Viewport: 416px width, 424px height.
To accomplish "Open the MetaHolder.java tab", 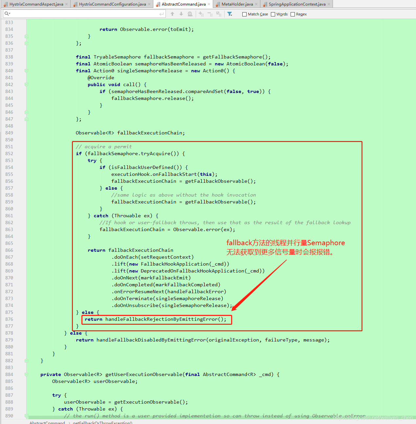I will [237, 4].
